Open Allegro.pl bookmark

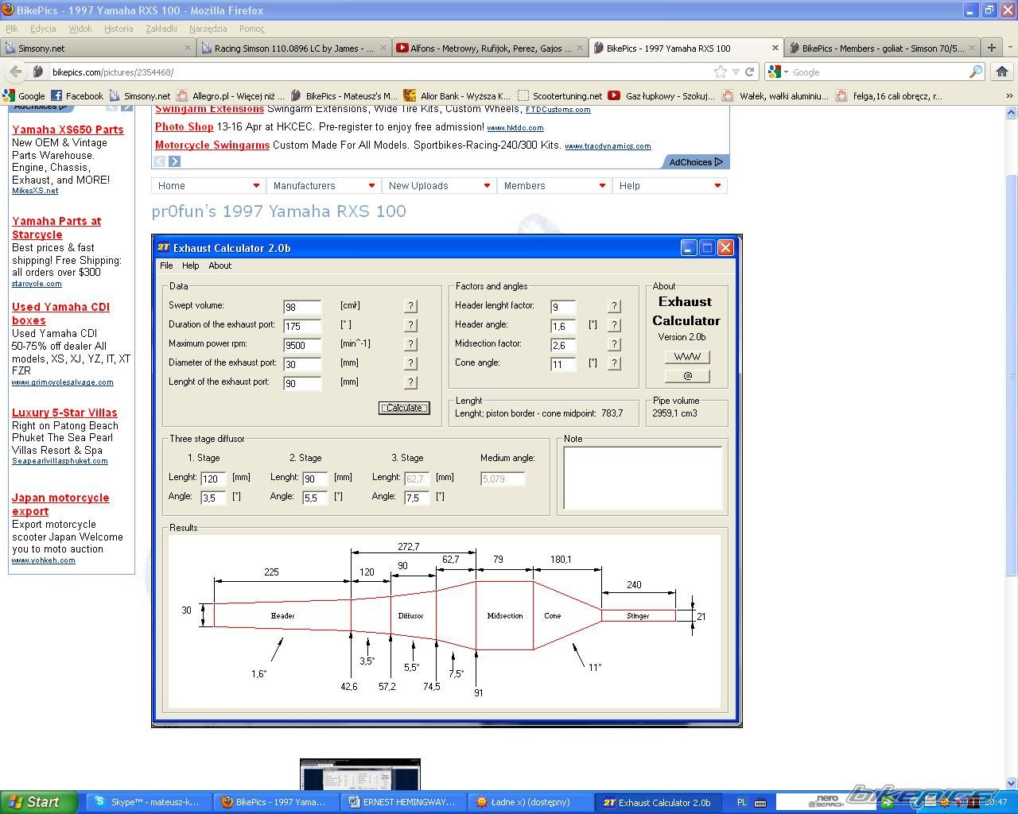coord(231,96)
